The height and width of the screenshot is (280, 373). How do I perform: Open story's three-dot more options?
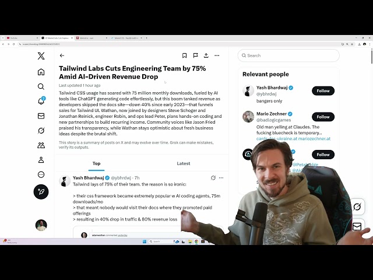pos(217,55)
